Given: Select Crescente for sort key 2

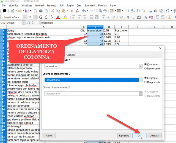Looking at the screenshot, I should click(145, 78).
